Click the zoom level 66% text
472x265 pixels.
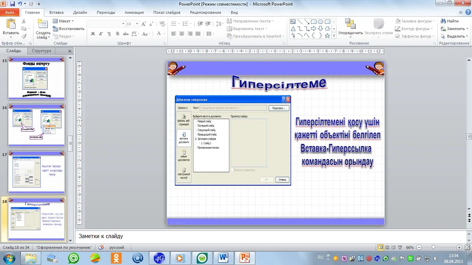tap(410, 247)
